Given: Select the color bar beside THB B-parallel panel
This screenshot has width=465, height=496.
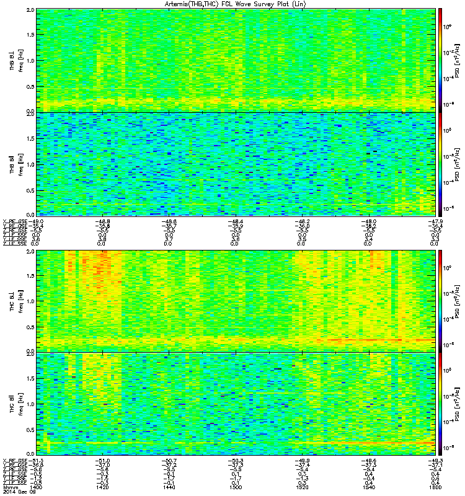Looking at the screenshot, I should click(440, 164).
